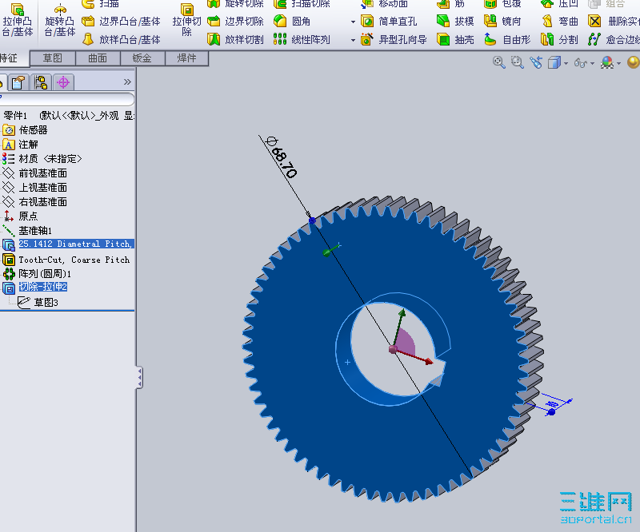Viewport: 640px width, 532px height.
Task: Select the 前视基准面 plane
Action: 34,173
